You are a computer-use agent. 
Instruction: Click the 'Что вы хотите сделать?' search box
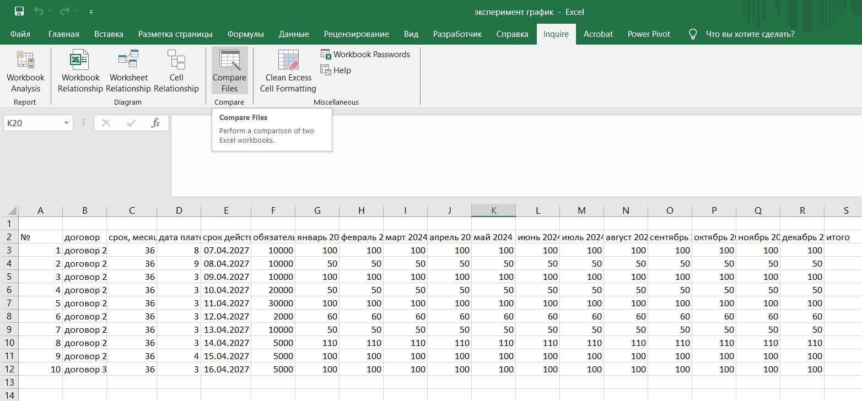pos(750,34)
